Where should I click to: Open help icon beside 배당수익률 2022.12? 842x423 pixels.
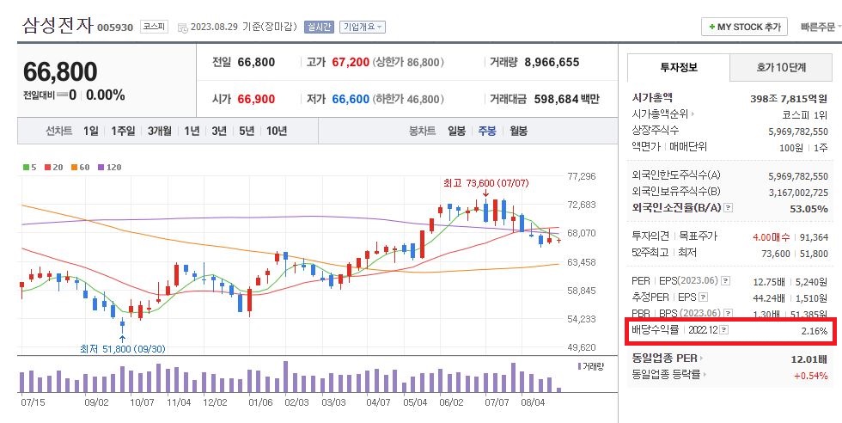[x=724, y=330]
